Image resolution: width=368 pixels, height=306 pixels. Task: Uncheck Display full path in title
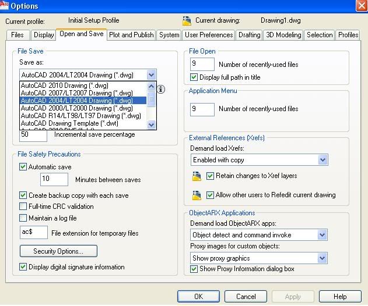pyautogui.click(x=194, y=77)
